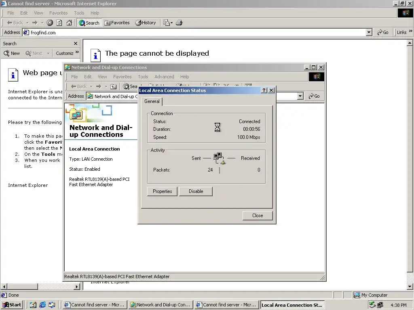
Task: Open View menu in Internet Explorer
Action: (38, 13)
